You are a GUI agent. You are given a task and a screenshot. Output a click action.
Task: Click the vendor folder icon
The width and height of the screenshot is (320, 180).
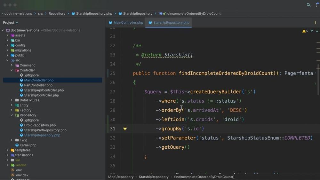13,165
